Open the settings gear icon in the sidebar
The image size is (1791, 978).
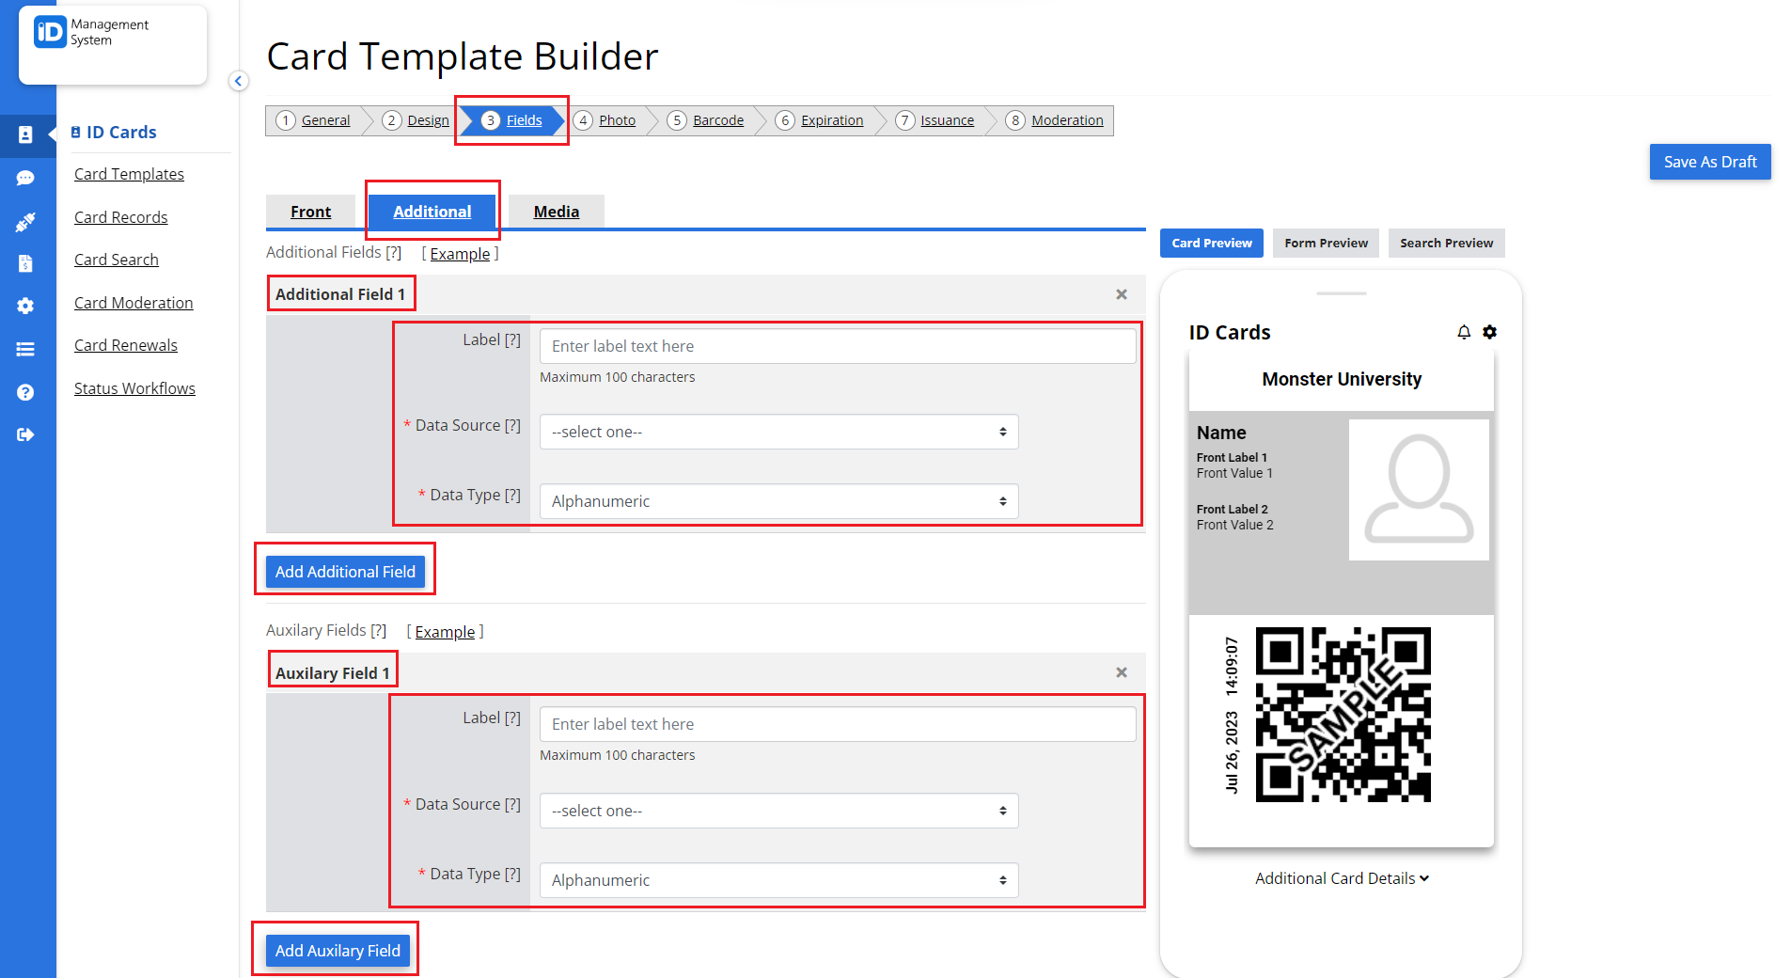(27, 306)
